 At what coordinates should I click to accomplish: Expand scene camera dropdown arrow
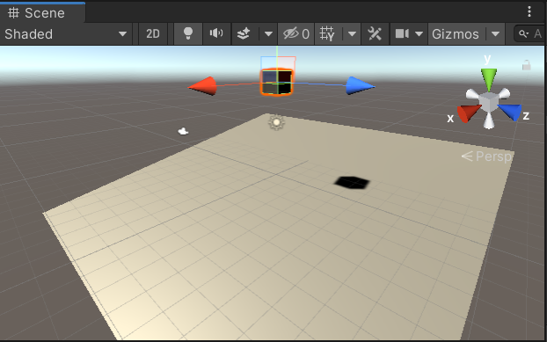point(419,34)
